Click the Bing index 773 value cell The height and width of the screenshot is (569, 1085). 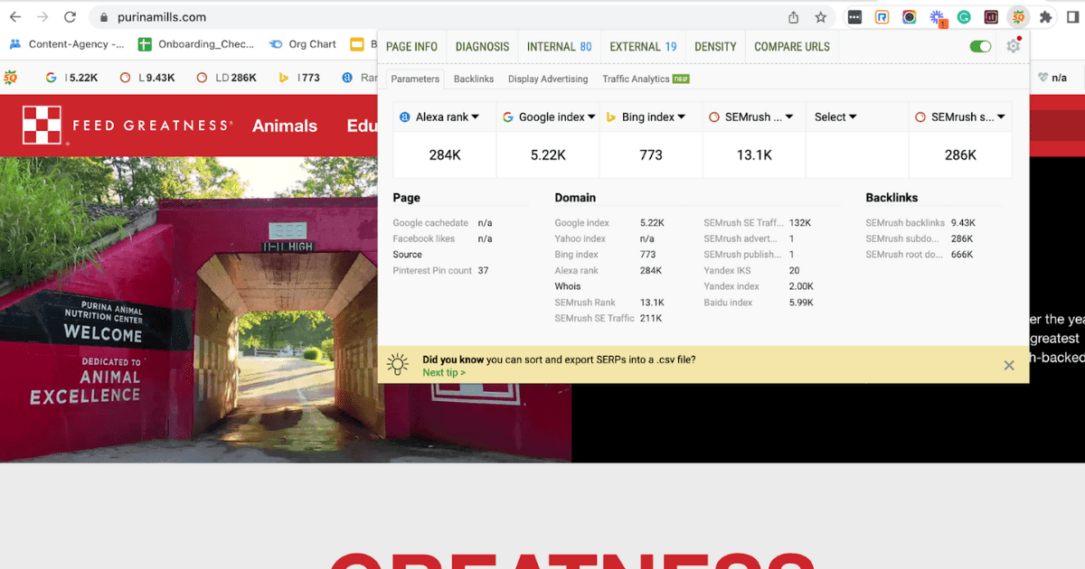[651, 155]
